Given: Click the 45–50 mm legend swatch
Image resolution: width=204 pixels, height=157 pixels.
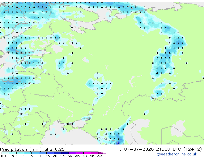Looking at the screenshot, I should tap(95, 153).
